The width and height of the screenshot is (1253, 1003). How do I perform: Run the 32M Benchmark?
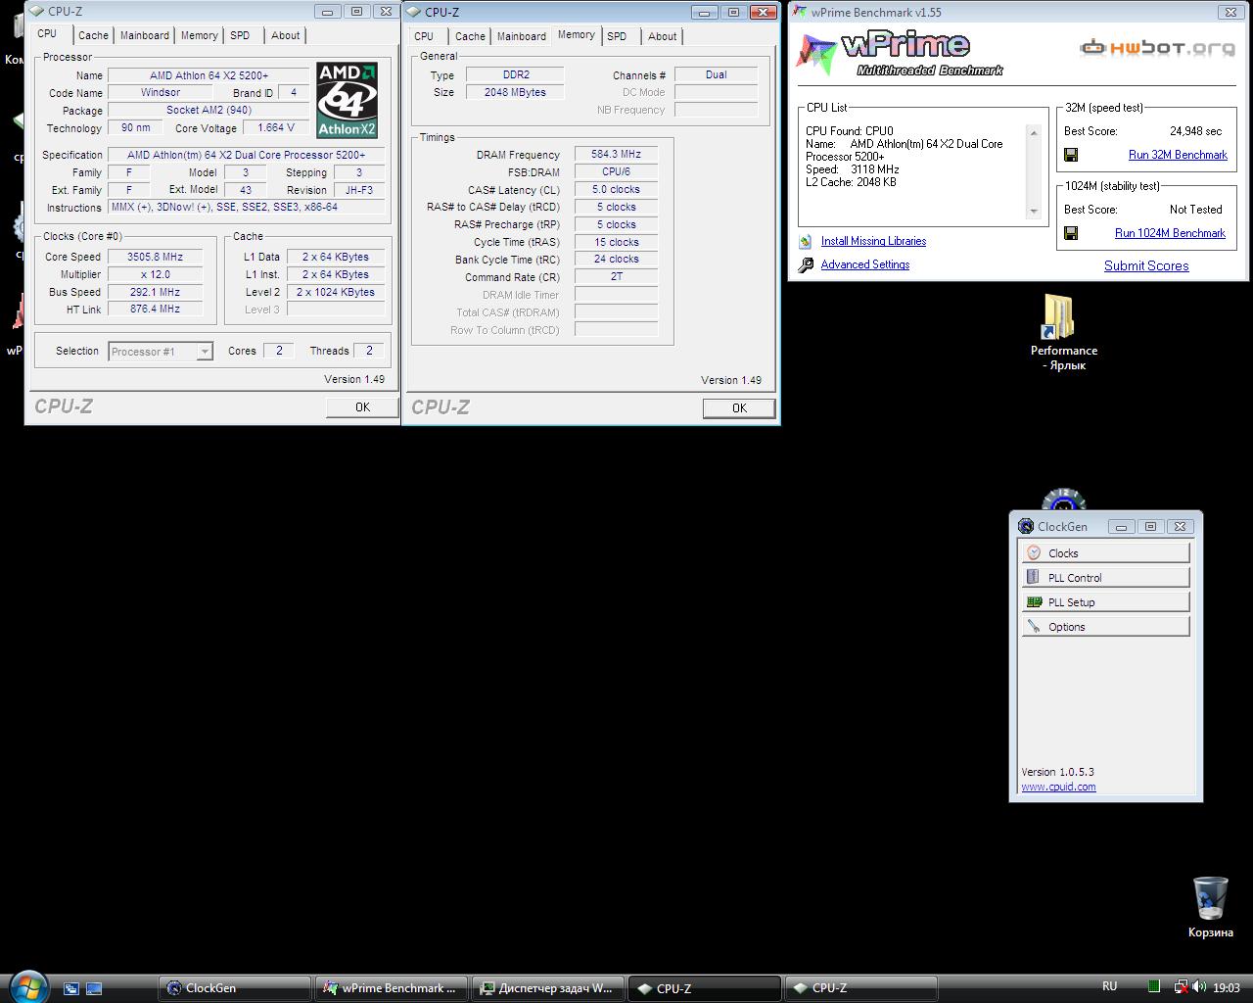[1178, 155]
